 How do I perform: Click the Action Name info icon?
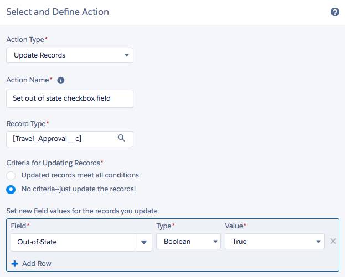(x=61, y=80)
